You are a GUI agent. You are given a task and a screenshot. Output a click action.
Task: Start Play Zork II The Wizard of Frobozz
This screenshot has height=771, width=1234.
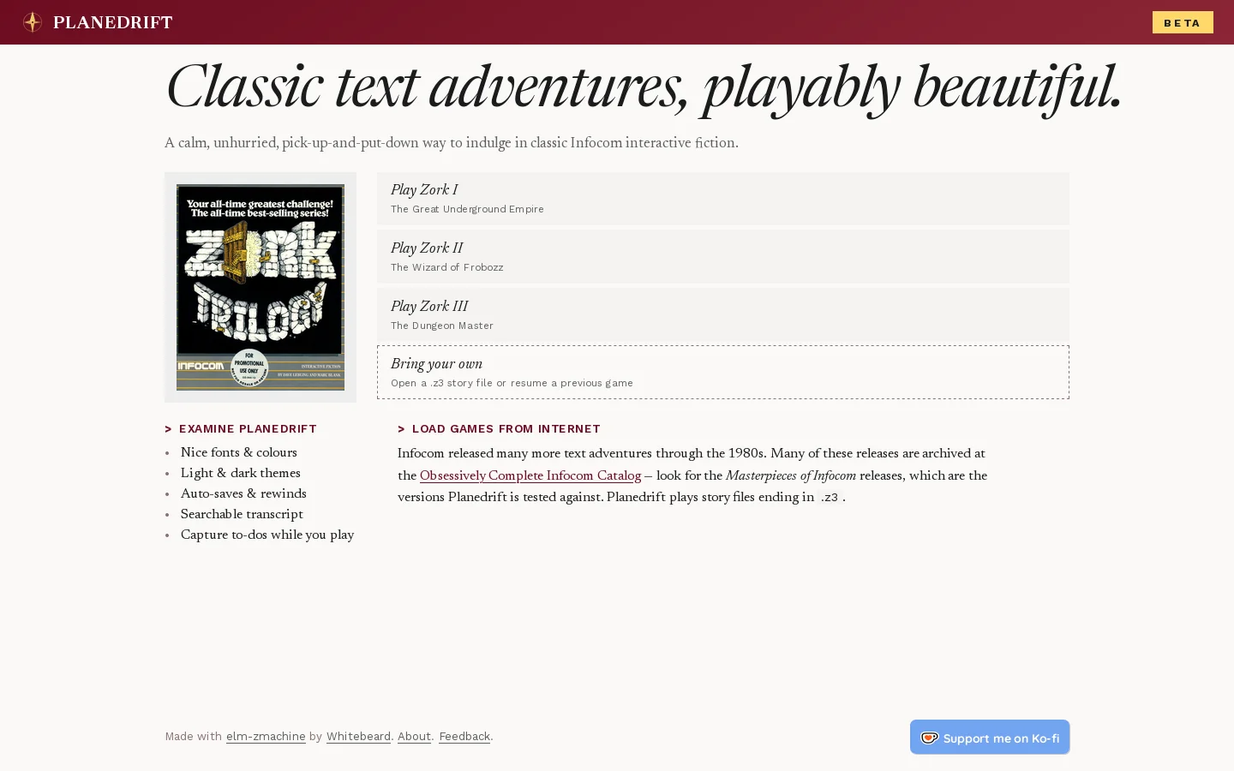click(x=723, y=256)
